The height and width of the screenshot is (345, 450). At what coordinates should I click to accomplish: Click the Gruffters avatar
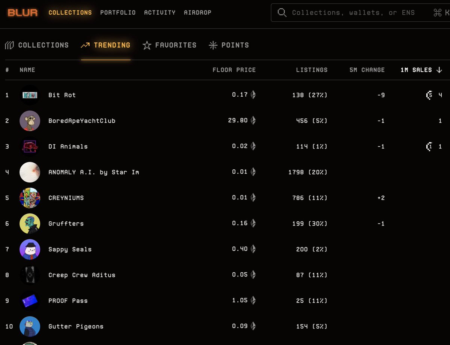tap(30, 224)
